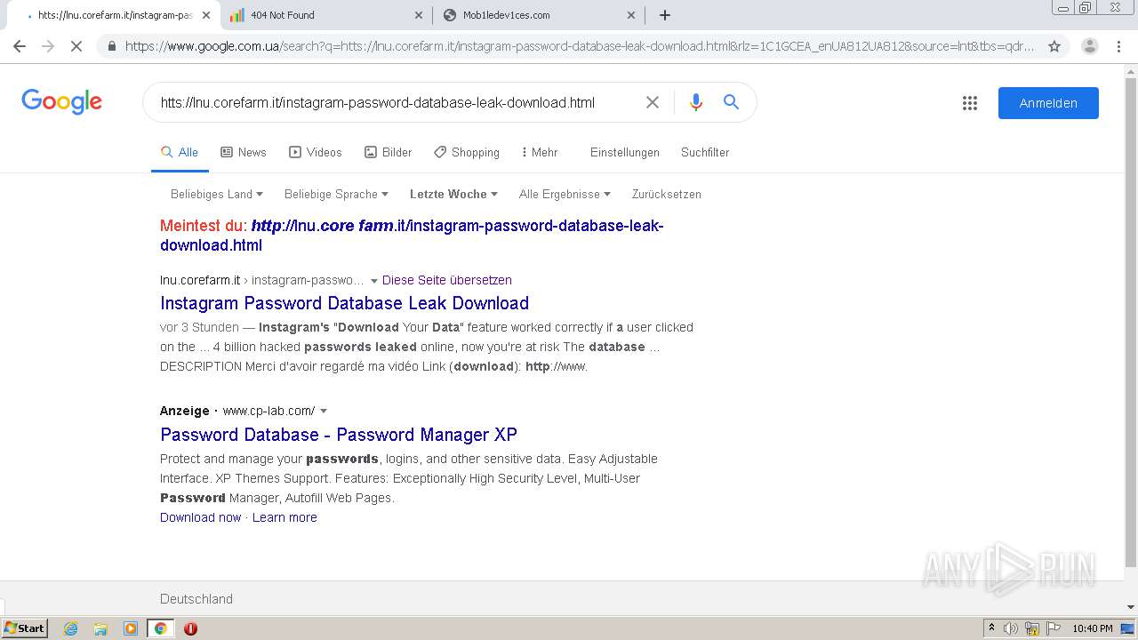Click the taskbar clock showing 10:40 PM
This screenshot has width=1138, height=640.
point(1093,628)
